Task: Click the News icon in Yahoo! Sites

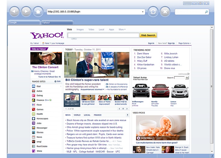Action: click(x=33, y=137)
